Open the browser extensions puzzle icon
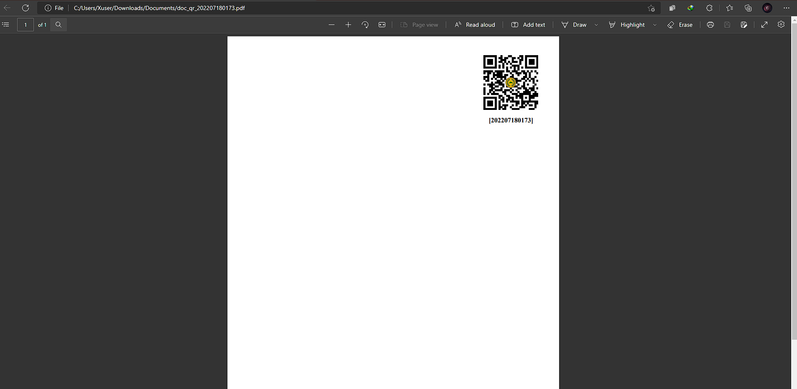This screenshot has width=797, height=389. [x=709, y=8]
